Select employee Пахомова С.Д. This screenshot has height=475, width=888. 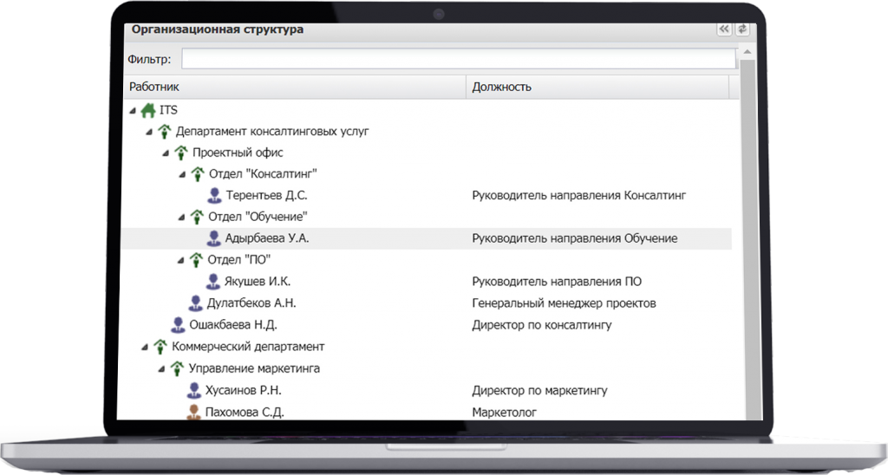[245, 412]
